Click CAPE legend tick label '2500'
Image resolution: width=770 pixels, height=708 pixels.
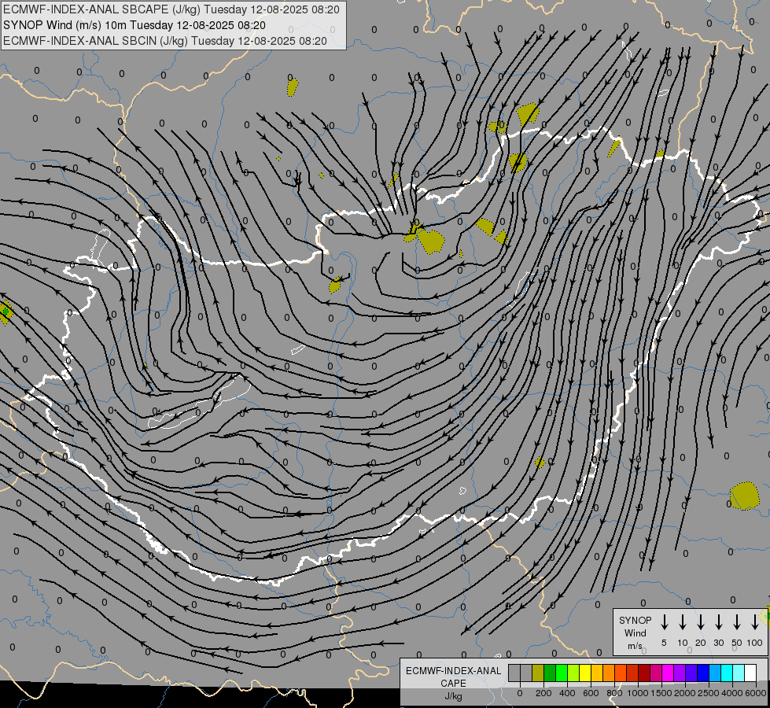[709, 693]
